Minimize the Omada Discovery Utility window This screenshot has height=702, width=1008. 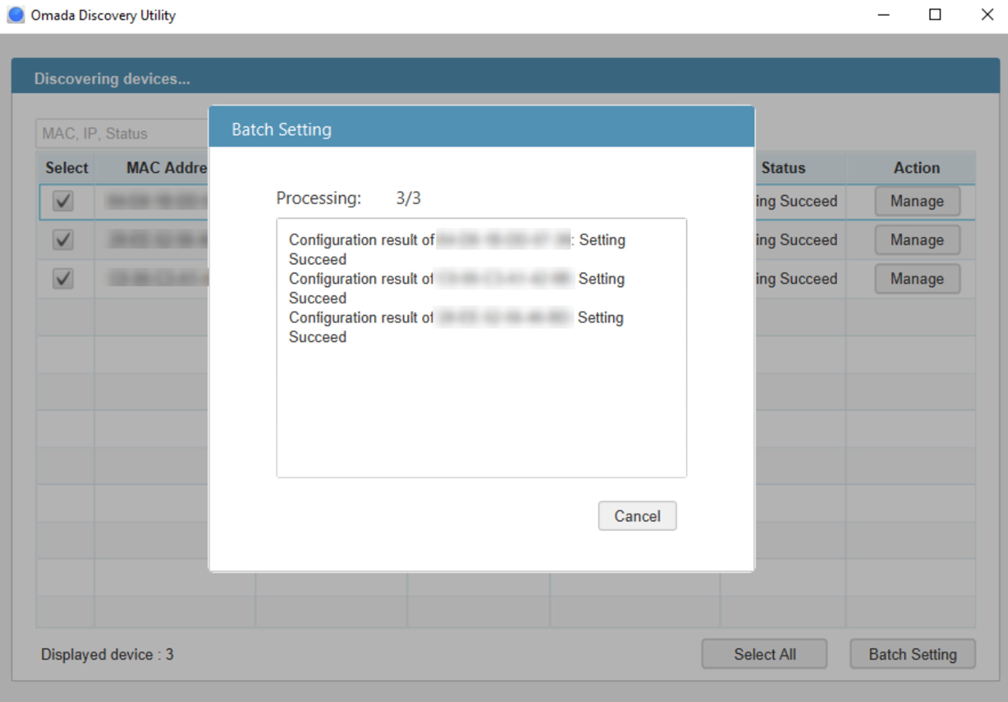click(x=883, y=15)
